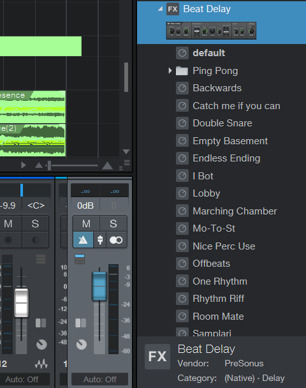306x388 pixels.
Task: Click the large FX info icon at bottom
Action: [x=157, y=357]
